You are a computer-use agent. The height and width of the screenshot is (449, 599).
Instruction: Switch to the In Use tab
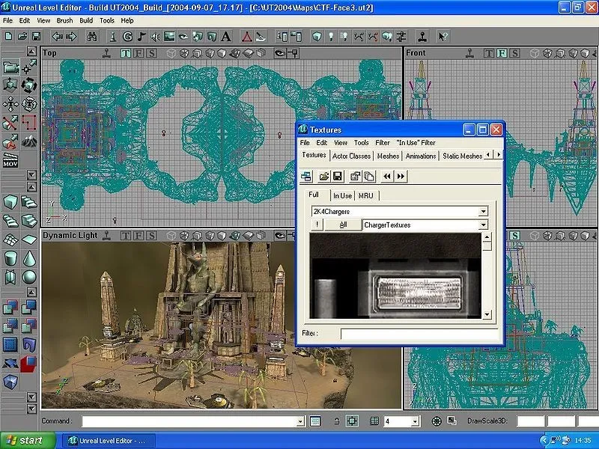click(x=341, y=195)
